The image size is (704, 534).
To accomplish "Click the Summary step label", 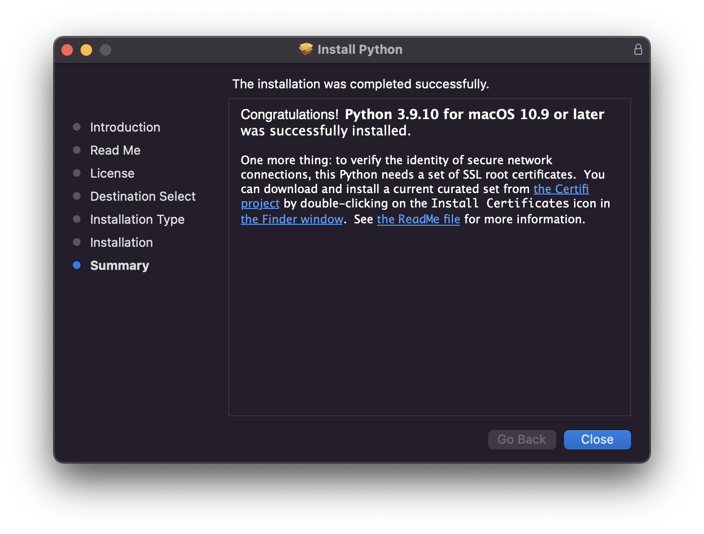I will tap(119, 266).
